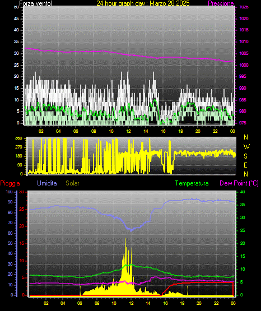Click the 1020 value on pressure axis
Screen dimensions: 261x311
point(244,18)
